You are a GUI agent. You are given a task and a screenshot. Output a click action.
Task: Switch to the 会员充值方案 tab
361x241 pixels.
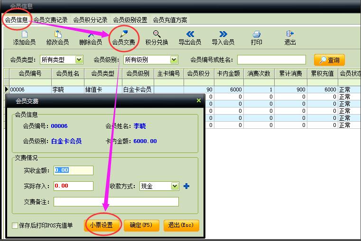click(x=170, y=20)
